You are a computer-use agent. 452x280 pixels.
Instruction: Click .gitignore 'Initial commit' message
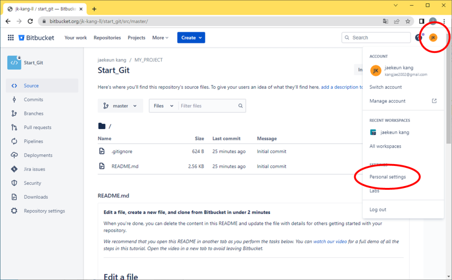tap(271, 151)
